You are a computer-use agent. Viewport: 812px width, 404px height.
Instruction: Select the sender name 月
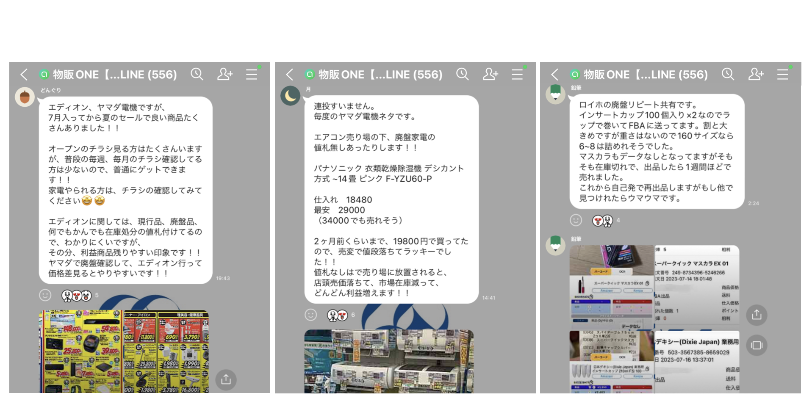click(308, 89)
